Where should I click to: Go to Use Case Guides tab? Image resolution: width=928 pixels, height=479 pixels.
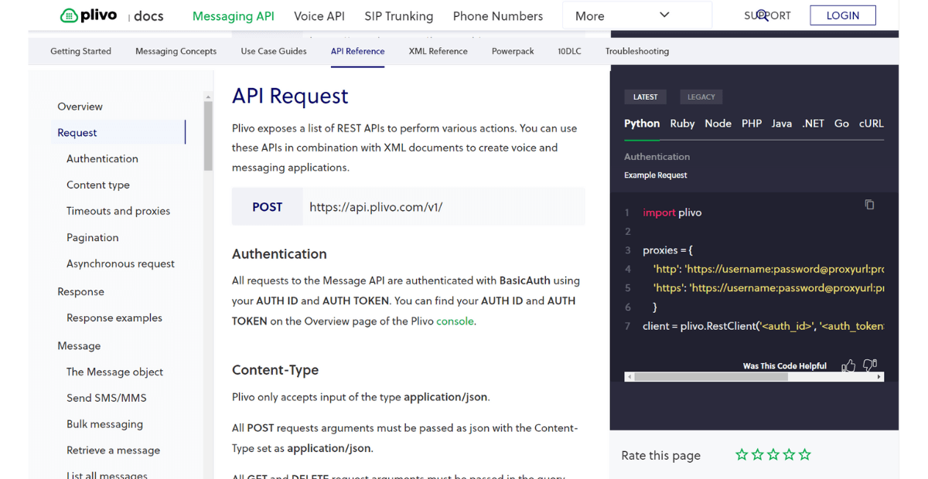[x=274, y=51]
